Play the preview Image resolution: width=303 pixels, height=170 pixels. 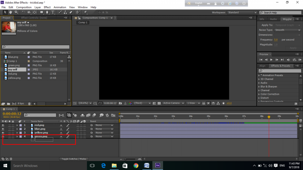(271, 60)
